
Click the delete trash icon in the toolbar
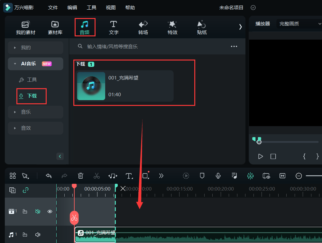coord(80,176)
